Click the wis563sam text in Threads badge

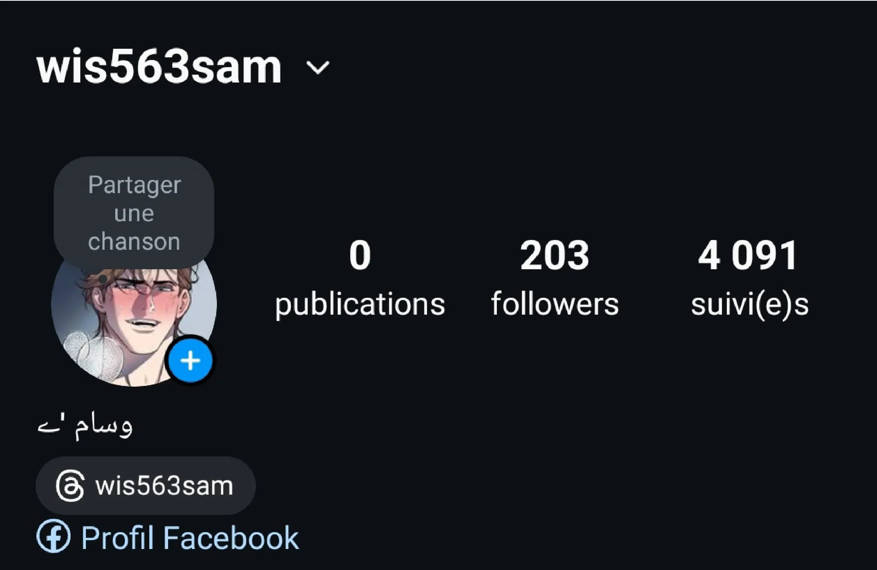coord(164,486)
